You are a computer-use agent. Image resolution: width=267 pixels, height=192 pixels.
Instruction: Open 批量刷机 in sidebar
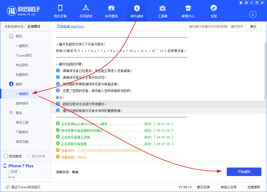click(22, 74)
